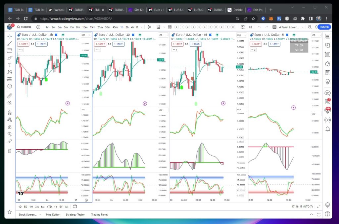The image size is (339, 224).
Task: Select the 15m timeframe button
Action: [x=92, y=27]
